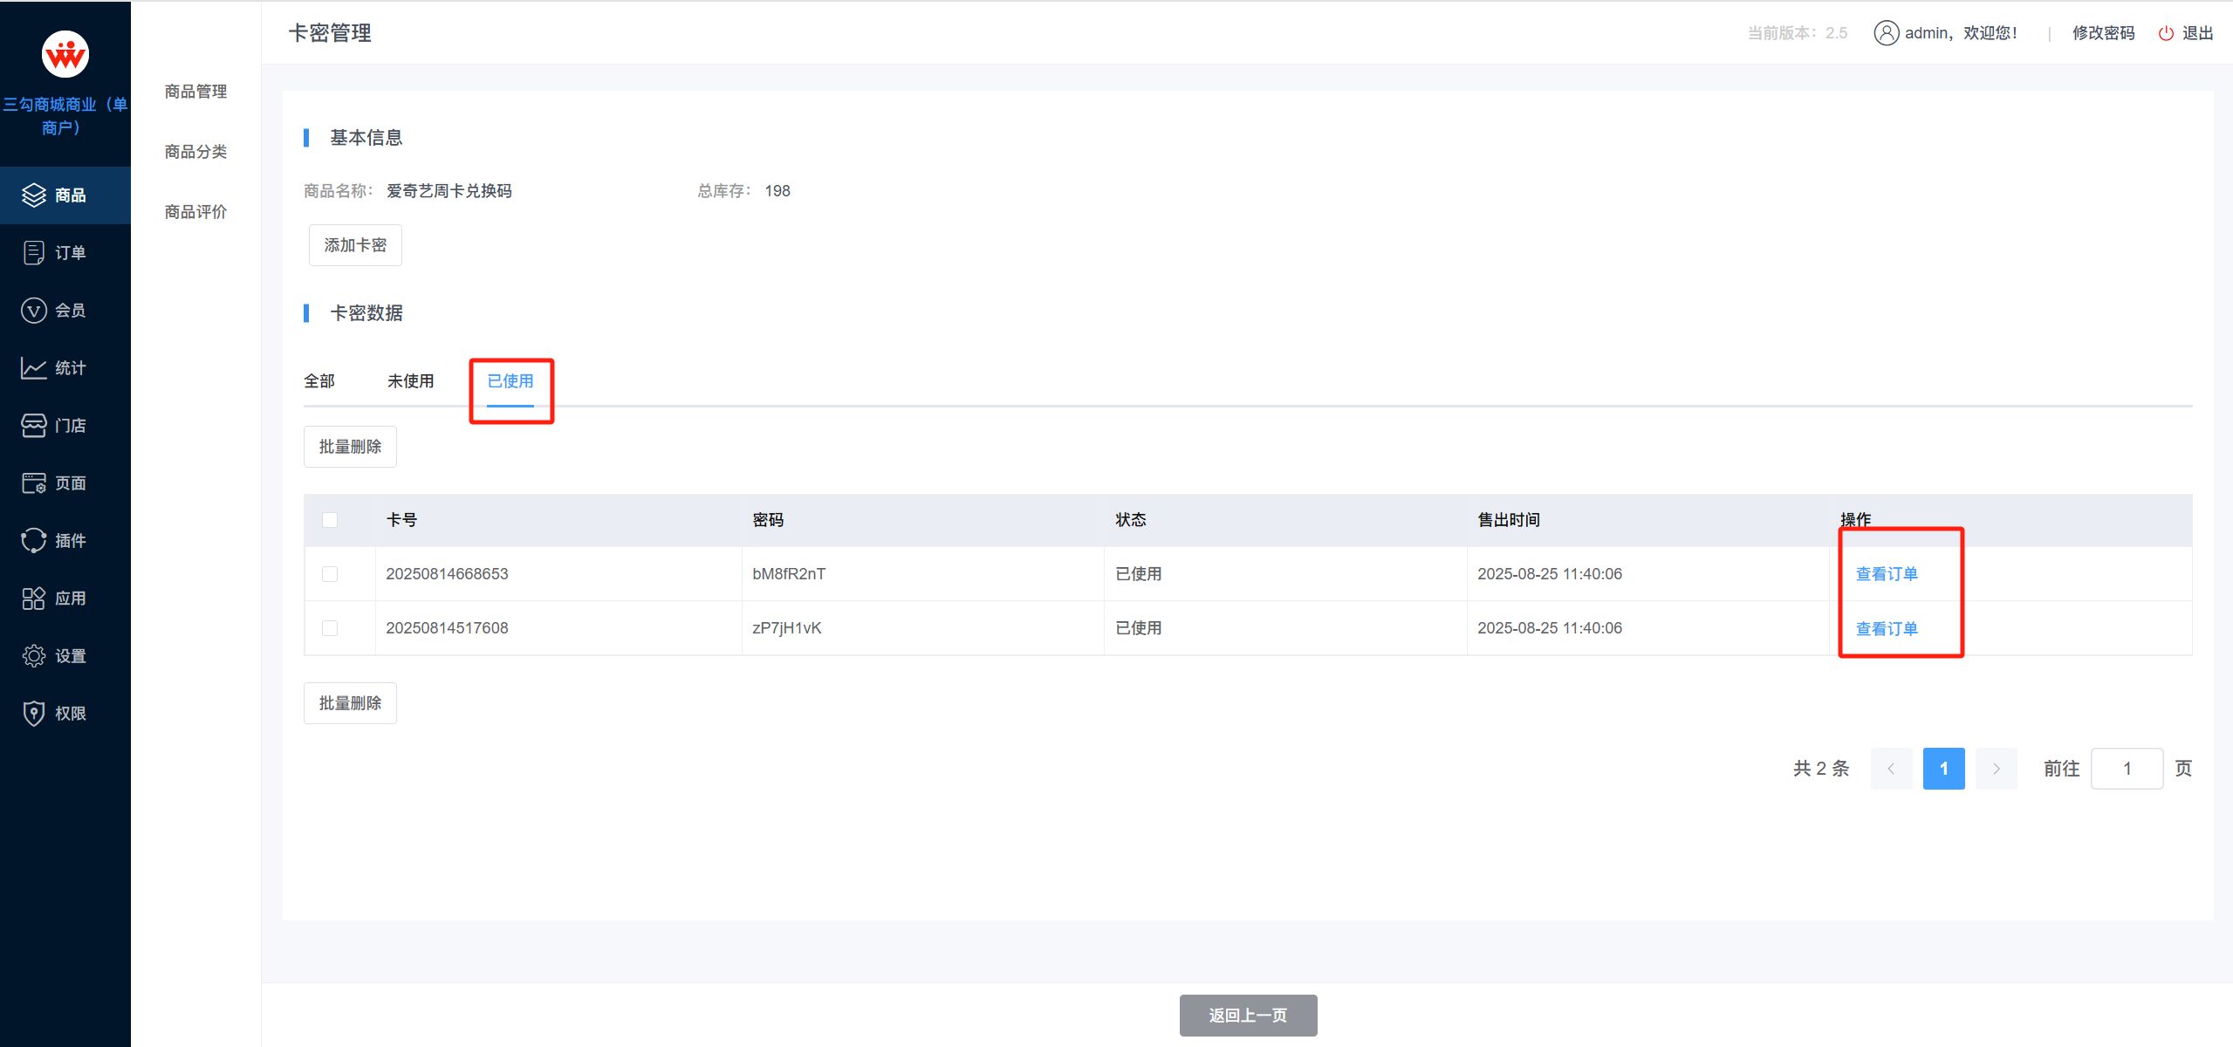Click the page-jump input field
The image size is (2233, 1047).
(2127, 769)
